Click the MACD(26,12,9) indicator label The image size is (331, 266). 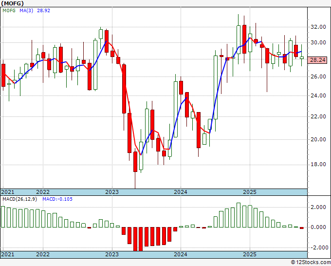pos(19,199)
